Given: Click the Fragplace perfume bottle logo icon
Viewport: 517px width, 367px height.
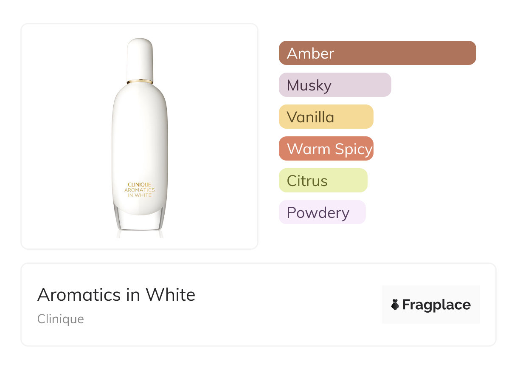Looking at the screenshot, I should 395,305.
